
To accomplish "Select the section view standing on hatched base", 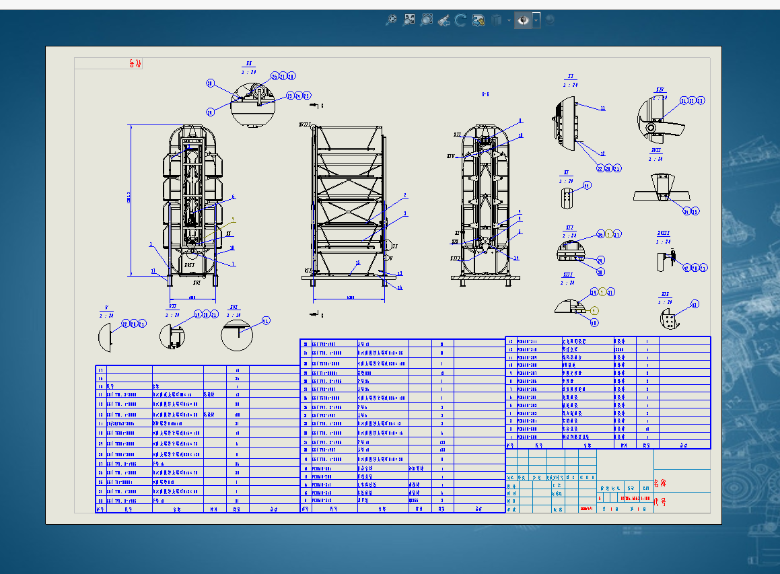I will point(485,205).
